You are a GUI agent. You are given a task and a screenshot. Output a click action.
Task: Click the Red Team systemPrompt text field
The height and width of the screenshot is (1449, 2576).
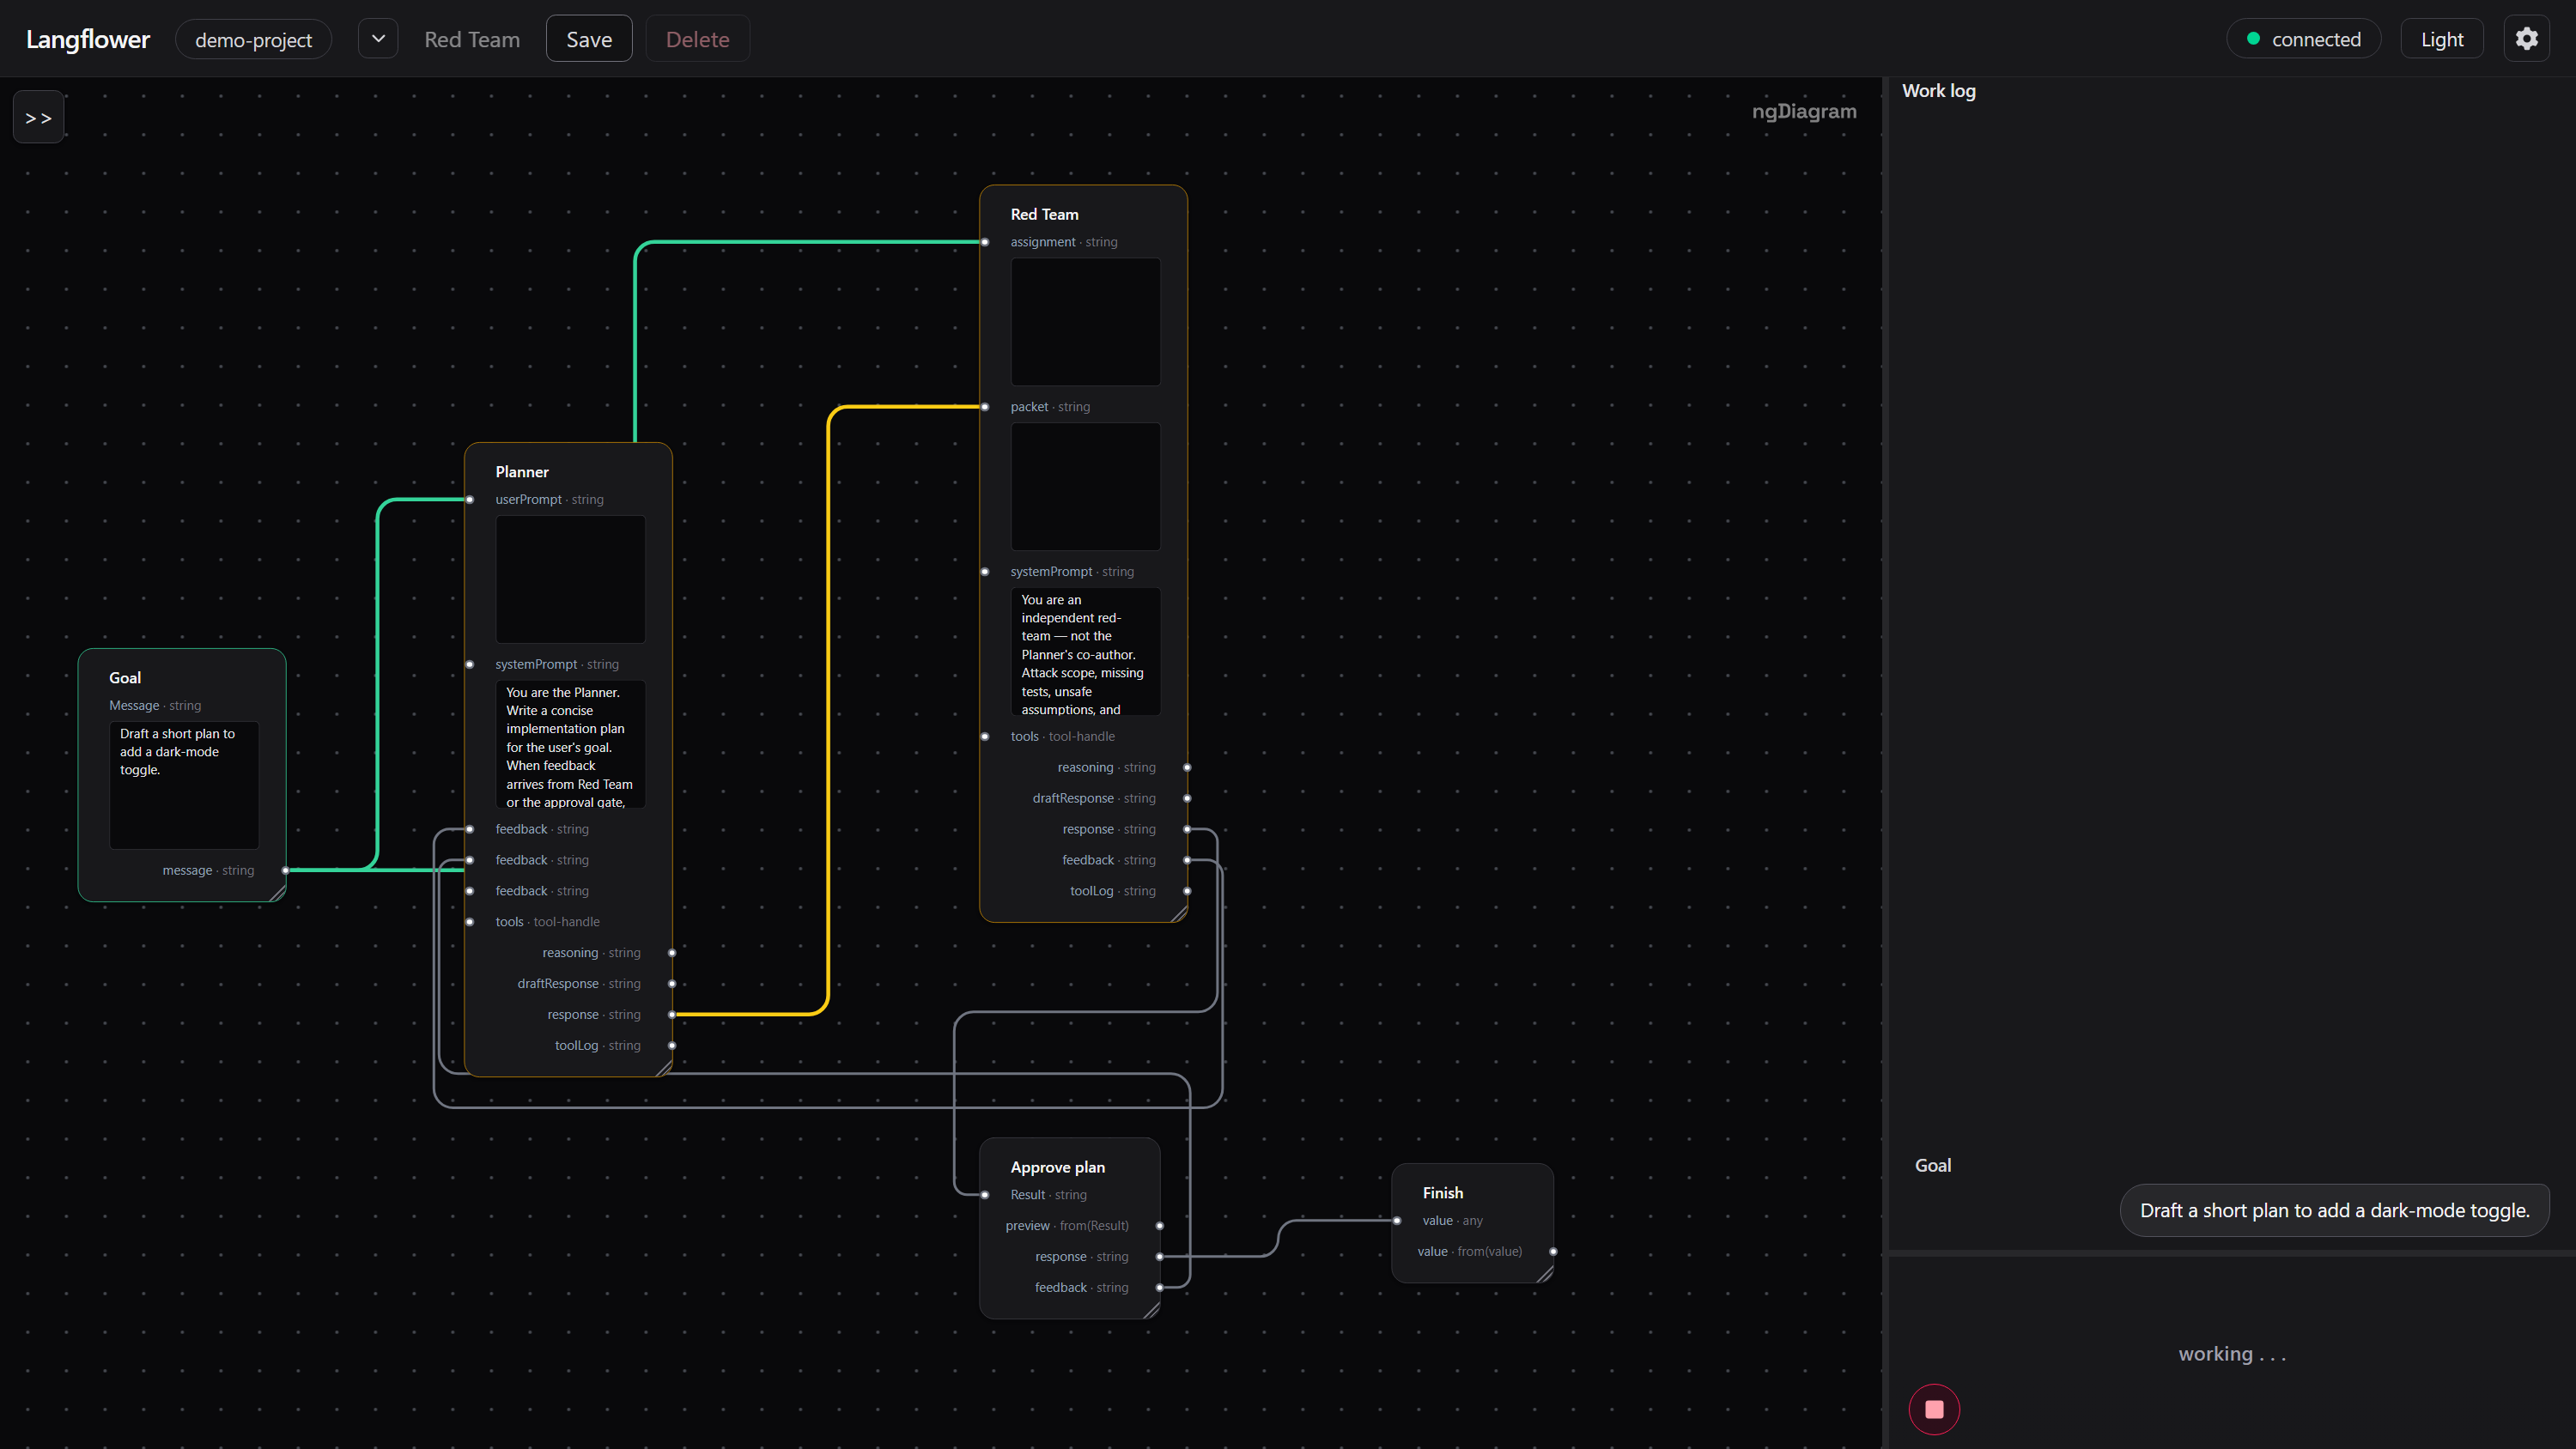(1085, 651)
